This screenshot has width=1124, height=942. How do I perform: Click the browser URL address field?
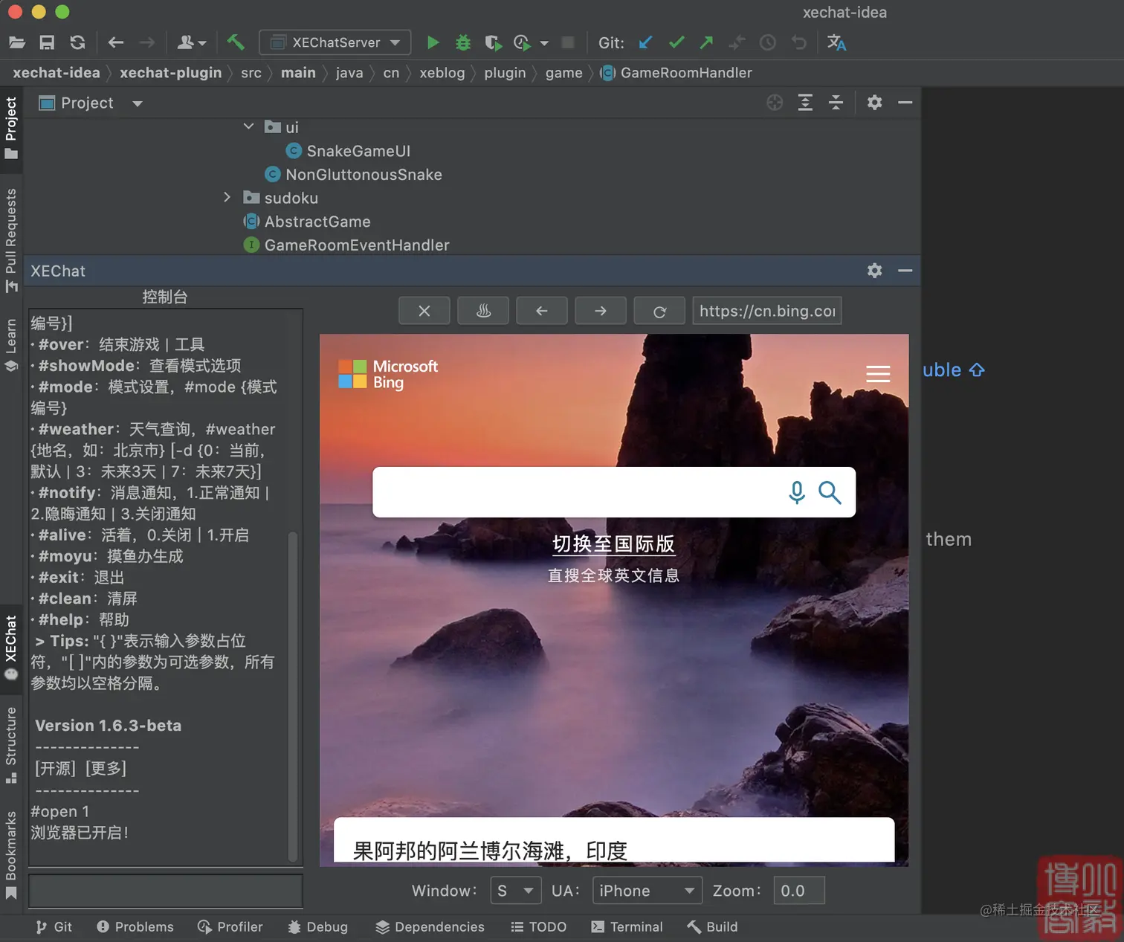coord(767,311)
